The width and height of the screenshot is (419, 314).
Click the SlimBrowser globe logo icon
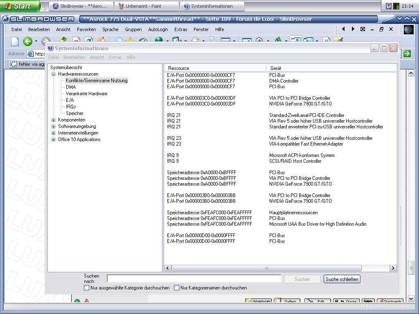[x=409, y=29]
